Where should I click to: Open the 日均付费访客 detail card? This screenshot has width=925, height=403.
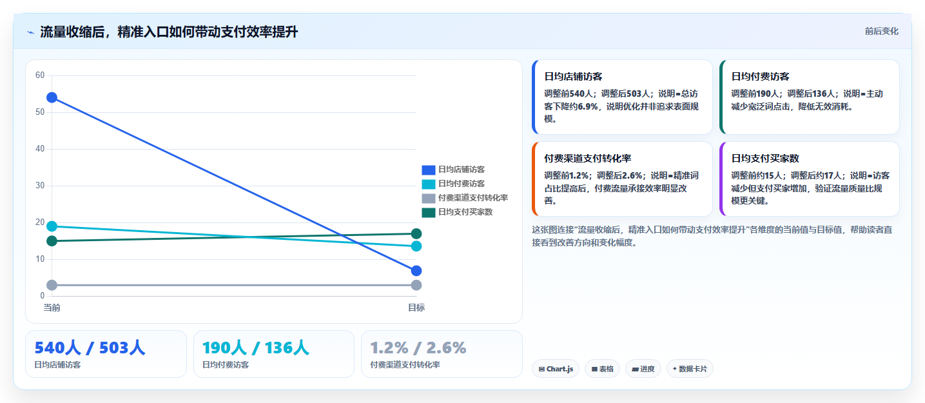pyautogui.click(x=809, y=97)
